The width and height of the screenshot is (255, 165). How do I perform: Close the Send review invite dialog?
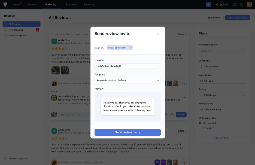[x=158, y=34]
